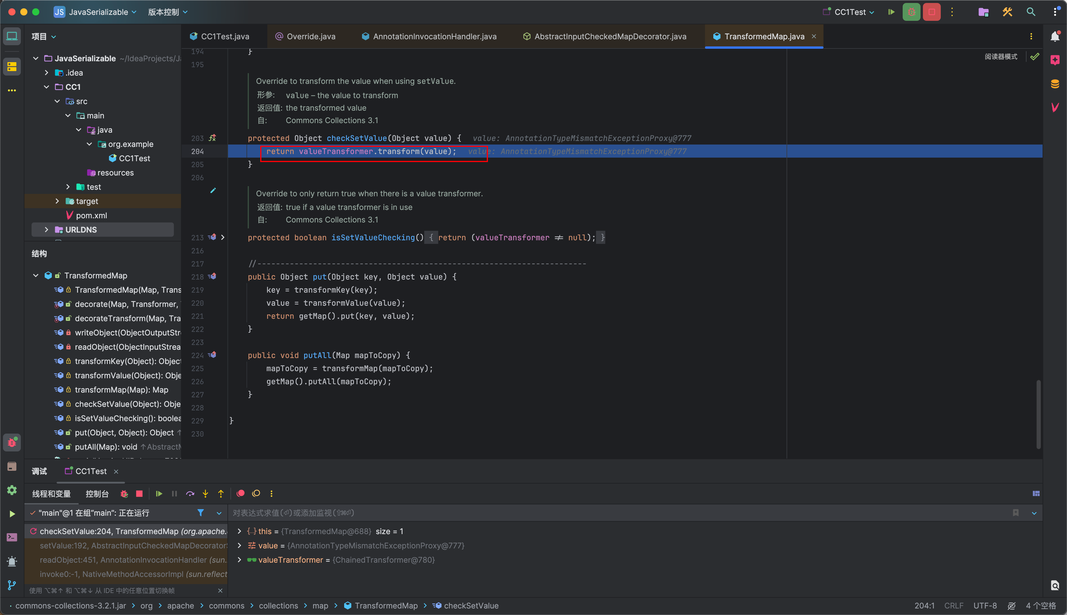Viewport: 1067px width, 615px height.
Task: Open the Database tool window
Action: 1055,84
